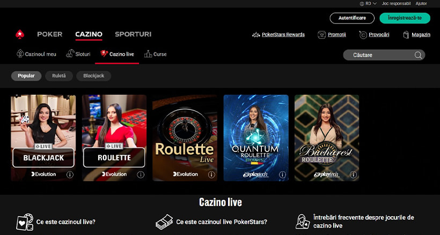Click the info icon on Live Roulette card

coord(141,175)
